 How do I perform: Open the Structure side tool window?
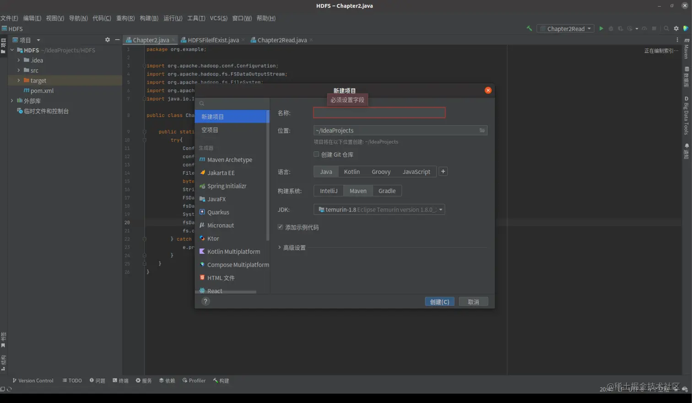click(x=3, y=363)
